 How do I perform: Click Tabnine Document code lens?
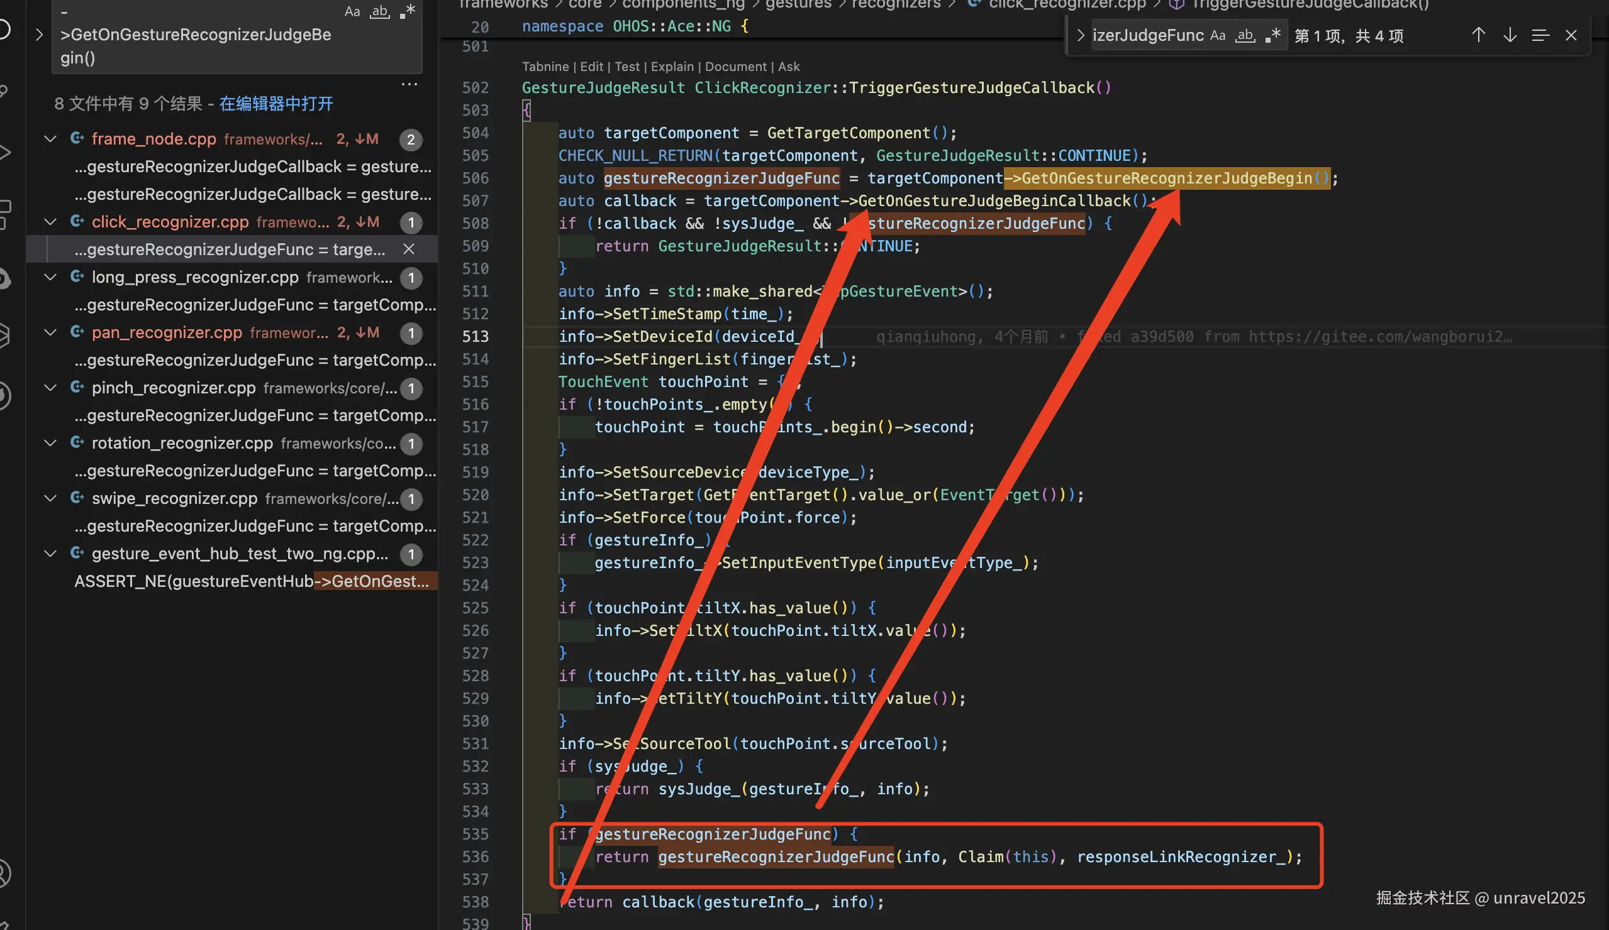(735, 67)
